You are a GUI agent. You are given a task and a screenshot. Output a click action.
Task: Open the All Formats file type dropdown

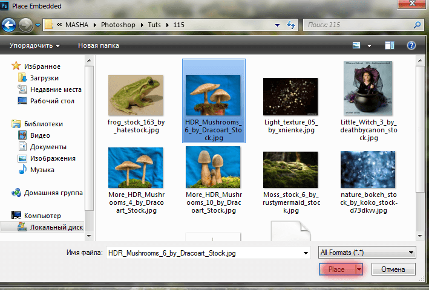[x=367, y=253]
